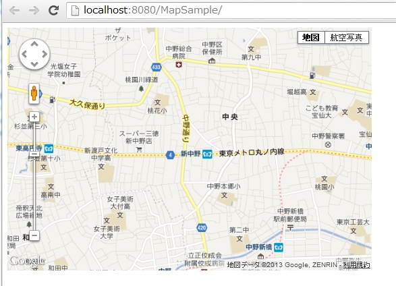
Task: Click gas station icon below 第九中
Action: pyautogui.click(x=312, y=76)
